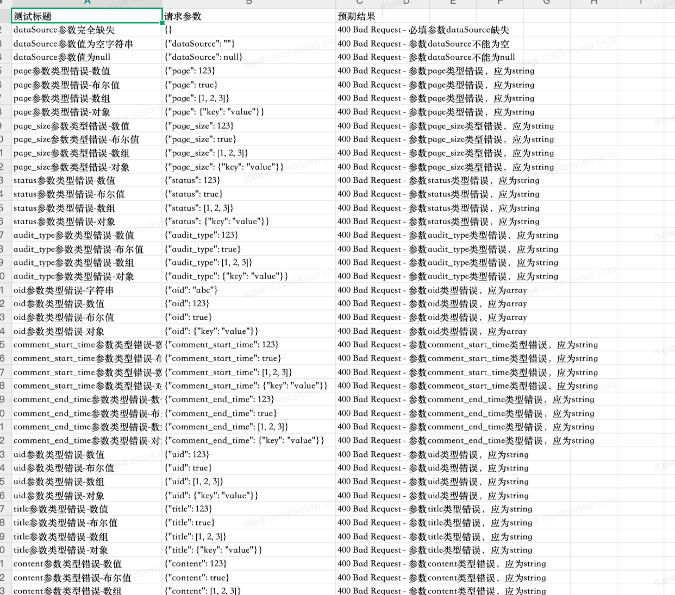Select the {"oid": "abc"} request cell

pyautogui.click(x=248, y=290)
